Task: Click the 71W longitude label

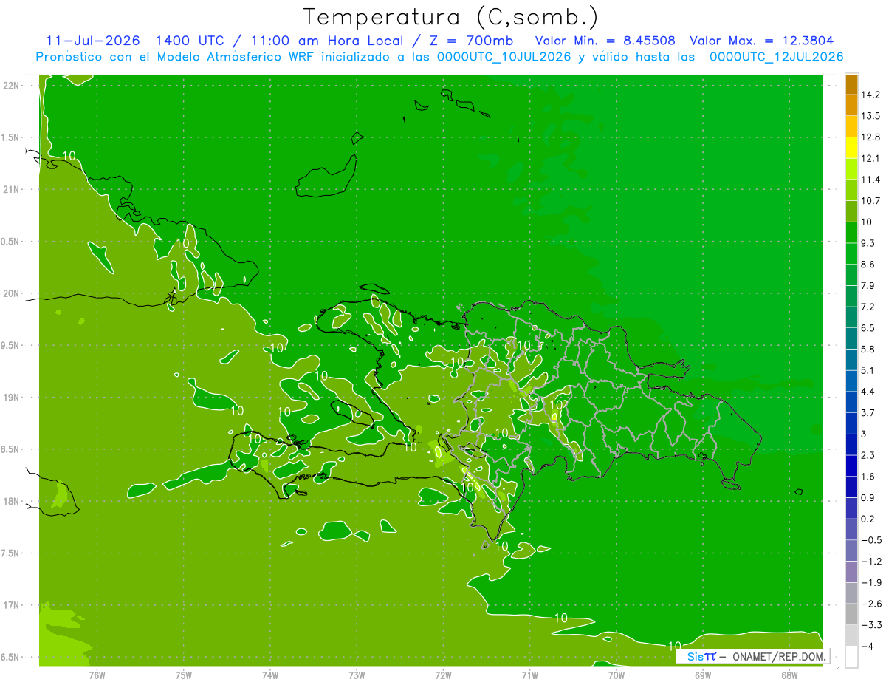Action: [x=529, y=675]
